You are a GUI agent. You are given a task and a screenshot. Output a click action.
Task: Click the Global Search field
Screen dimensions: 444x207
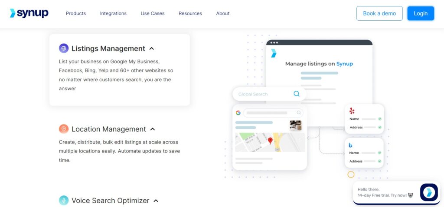click(269, 94)
